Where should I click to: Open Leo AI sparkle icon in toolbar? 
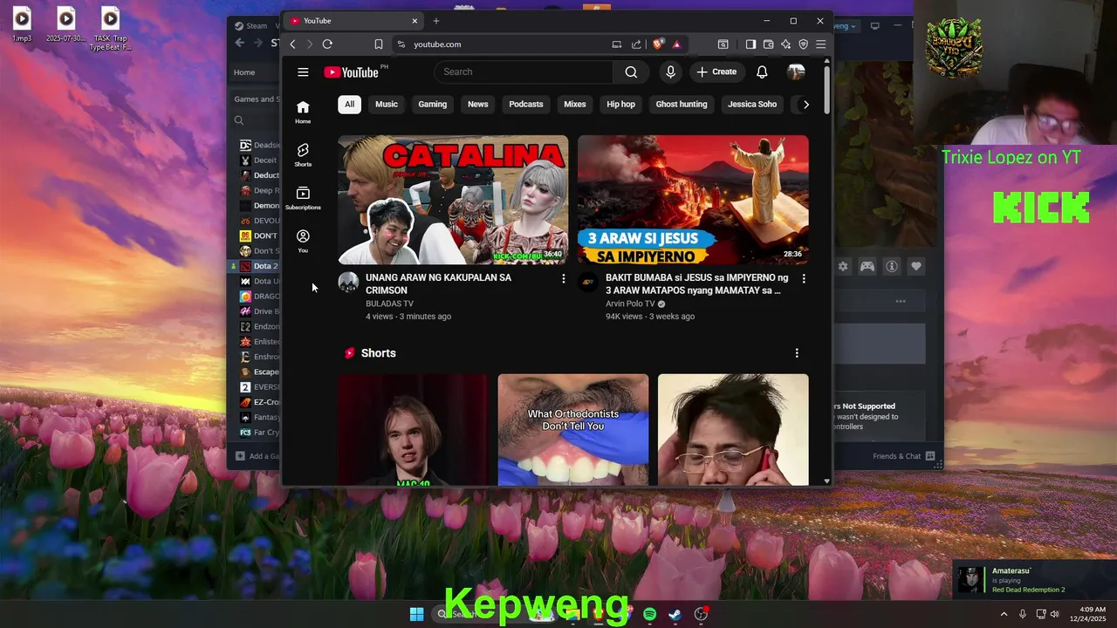tap(785, 44)
